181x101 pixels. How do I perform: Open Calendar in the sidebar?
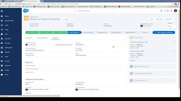(x=8, y=66)
